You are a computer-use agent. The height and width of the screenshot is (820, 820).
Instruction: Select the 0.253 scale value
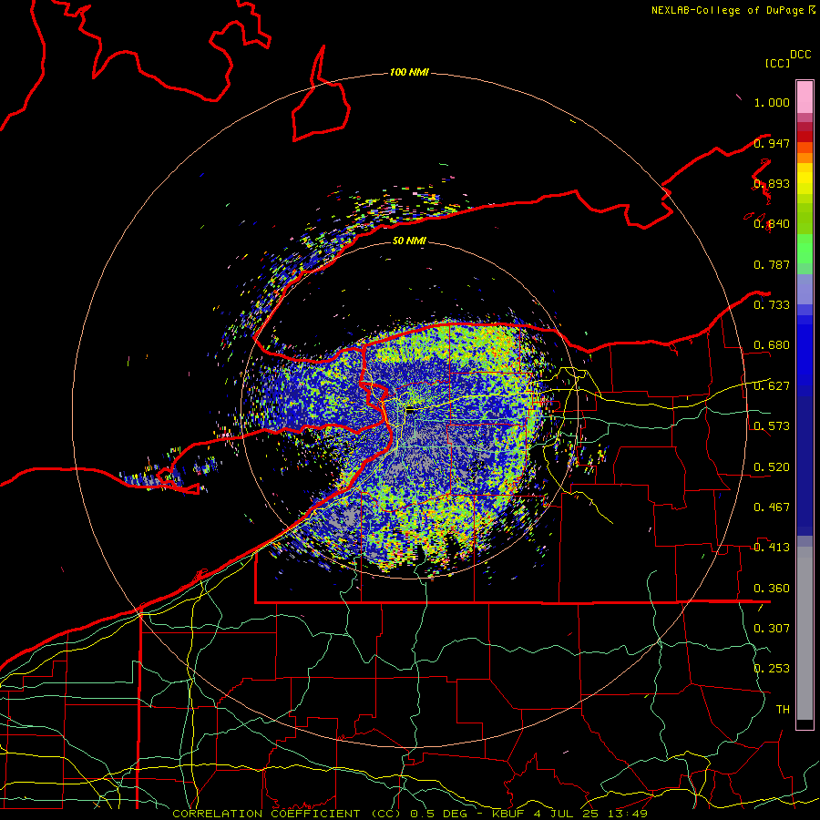(772, 669)
